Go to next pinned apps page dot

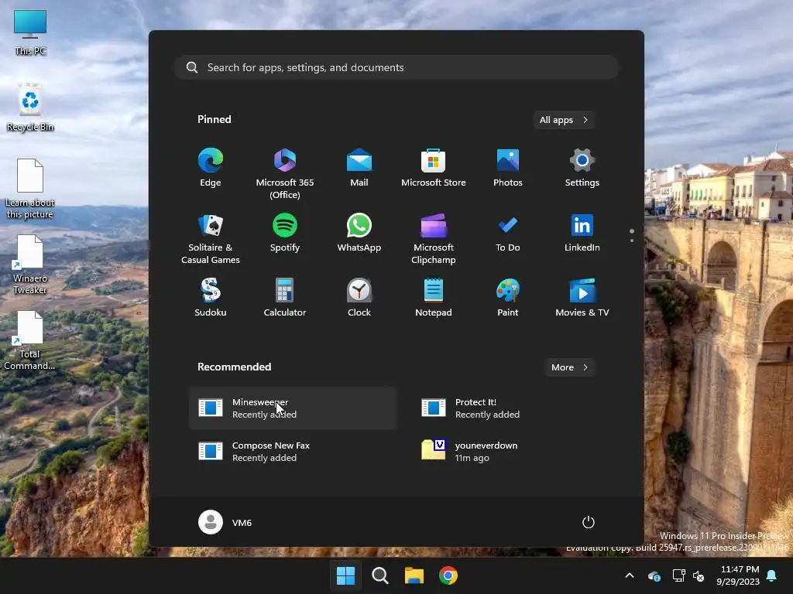(632, 241)
